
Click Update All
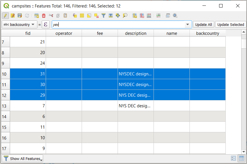[204, 25]
